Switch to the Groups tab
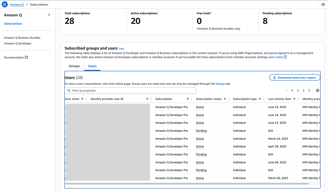Image resolution: width=328 pixels, height=192 pixels. [x=74, y=66]
